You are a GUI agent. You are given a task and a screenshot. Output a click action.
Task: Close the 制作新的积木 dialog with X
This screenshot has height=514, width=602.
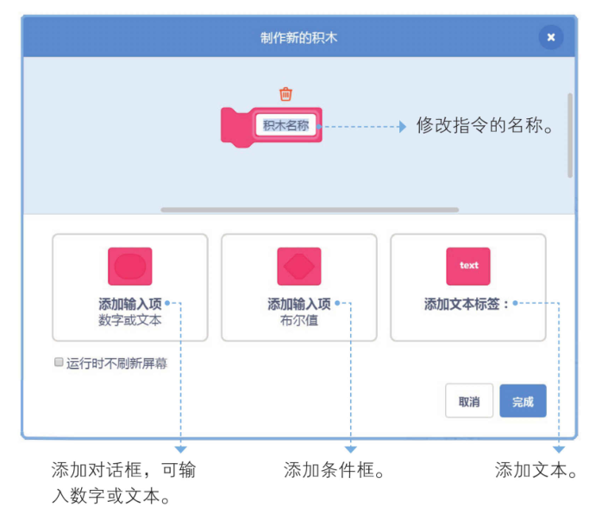pyautogui.click(x=550, y=37)
